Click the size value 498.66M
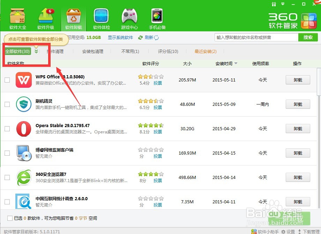This screenshot has width=321, height=234. coord(187,177)
